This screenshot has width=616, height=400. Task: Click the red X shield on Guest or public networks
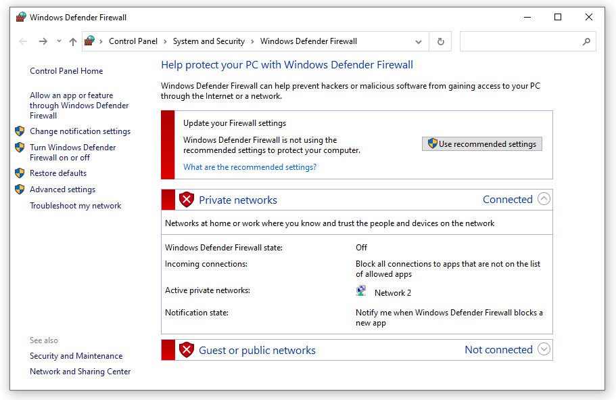pos(187,349)
